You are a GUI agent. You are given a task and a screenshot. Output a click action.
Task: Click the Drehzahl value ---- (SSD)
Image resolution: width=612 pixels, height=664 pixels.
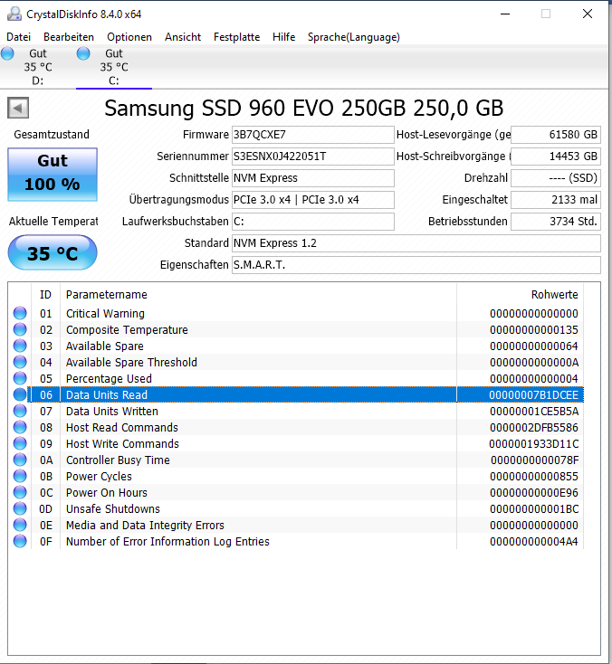coord(556,178)
